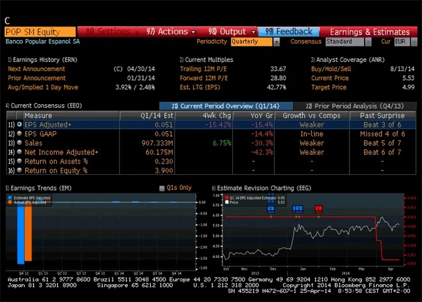Viewport: 422px width, 302px height.
Task: Click Est. LTG (EPS) value 42.77%
Action: tap(276, 87)
